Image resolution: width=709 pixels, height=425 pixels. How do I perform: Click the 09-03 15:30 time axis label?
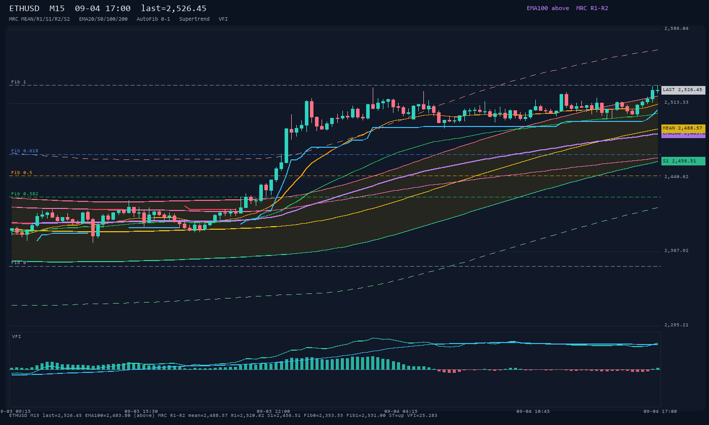[141, 411]
